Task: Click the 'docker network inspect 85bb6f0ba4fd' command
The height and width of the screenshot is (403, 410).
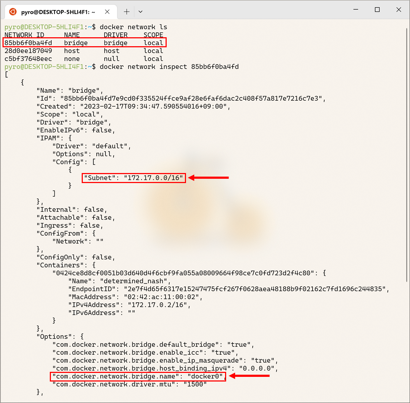Action: coord(169,67)
